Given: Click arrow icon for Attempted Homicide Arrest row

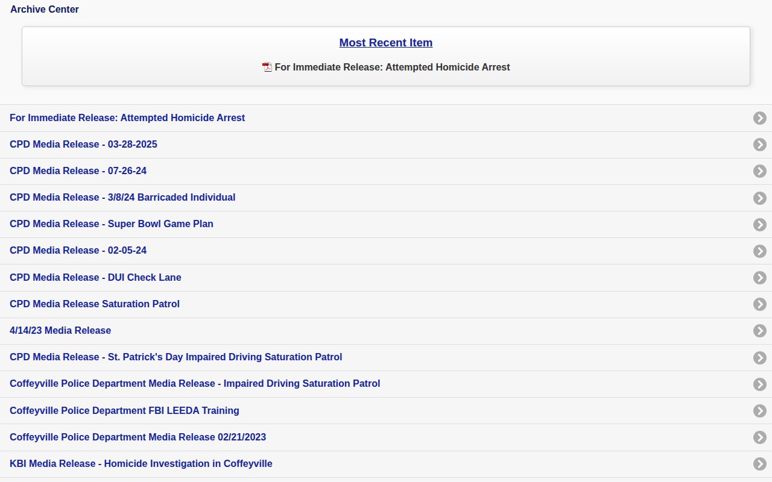Looking at the screenshot, I should pos(760,118).
